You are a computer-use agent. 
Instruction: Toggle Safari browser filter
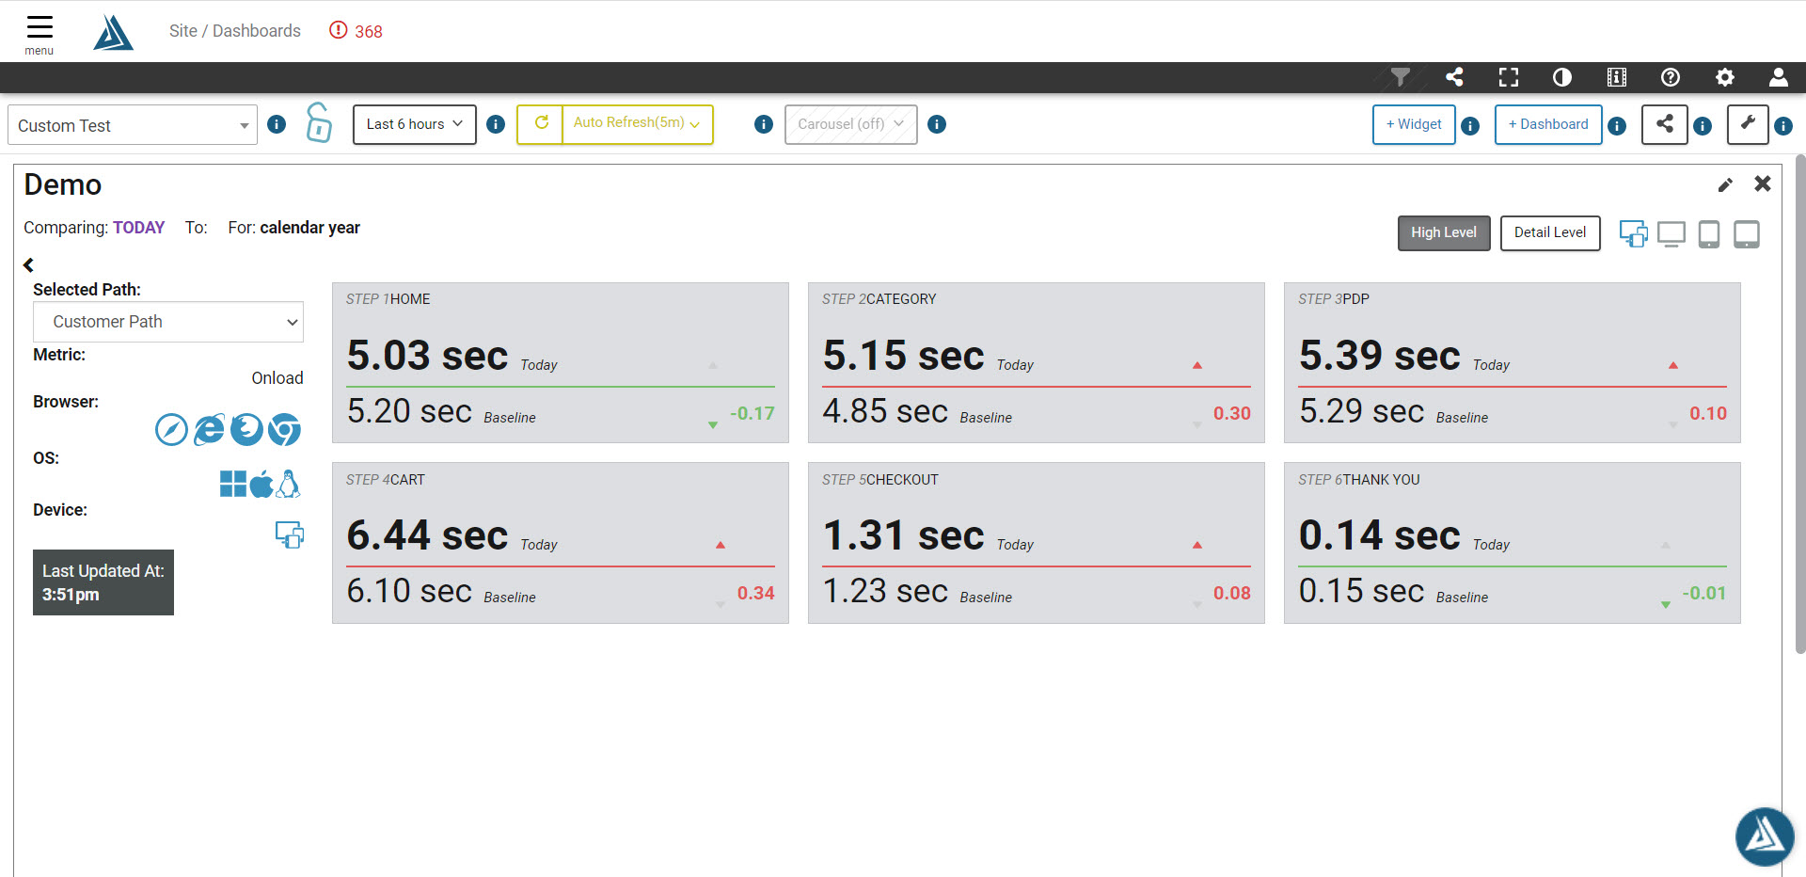[171, 430]
